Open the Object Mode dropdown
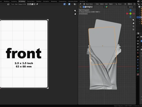 point(89,4)
